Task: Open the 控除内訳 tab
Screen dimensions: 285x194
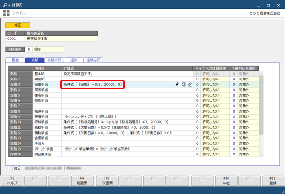Action: click(x=93, y=60)
